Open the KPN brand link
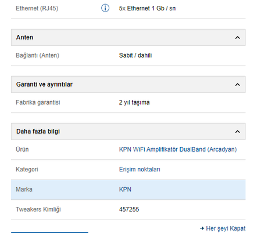Viewport: 279px width, 233px height. [125, 189]
